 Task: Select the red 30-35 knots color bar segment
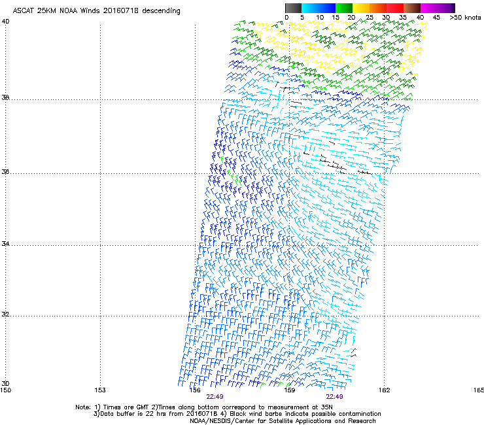tap(395, 8)
